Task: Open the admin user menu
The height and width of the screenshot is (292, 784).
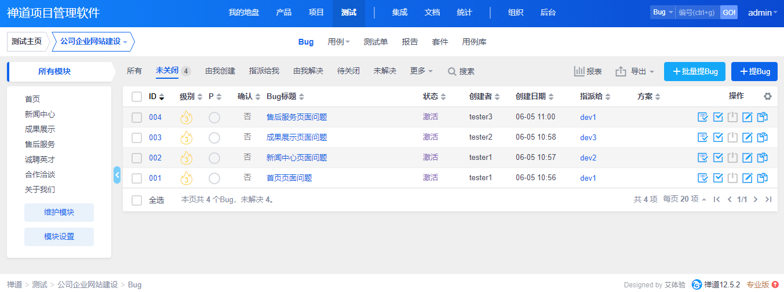Action: point(763,12)
